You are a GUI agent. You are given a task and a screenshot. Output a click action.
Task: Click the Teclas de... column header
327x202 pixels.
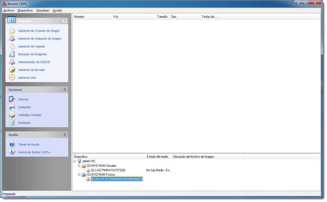pyautogui.click(x=210, y=17)
